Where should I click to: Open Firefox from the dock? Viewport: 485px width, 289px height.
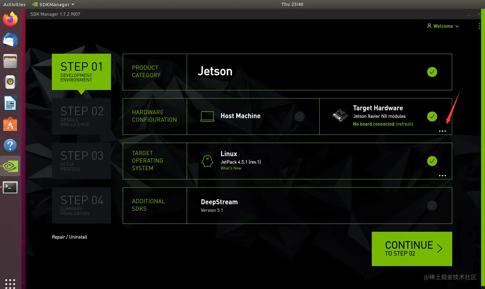10,19
